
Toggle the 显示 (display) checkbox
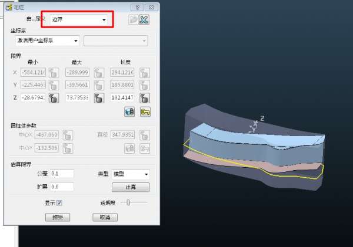[x=59, y=203]
